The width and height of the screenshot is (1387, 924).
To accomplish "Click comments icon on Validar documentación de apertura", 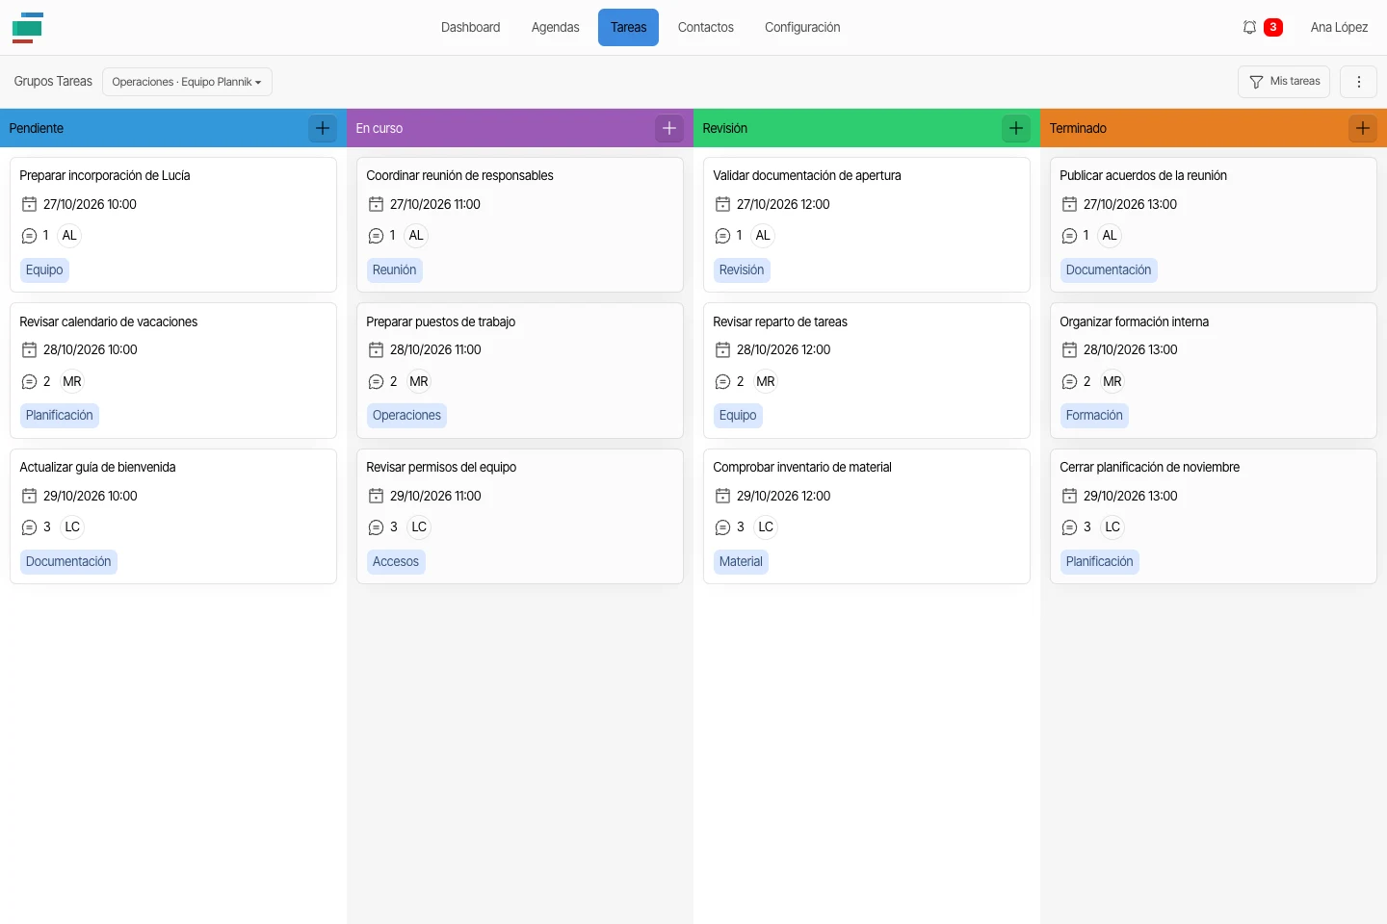I will [x=722, y=236].
